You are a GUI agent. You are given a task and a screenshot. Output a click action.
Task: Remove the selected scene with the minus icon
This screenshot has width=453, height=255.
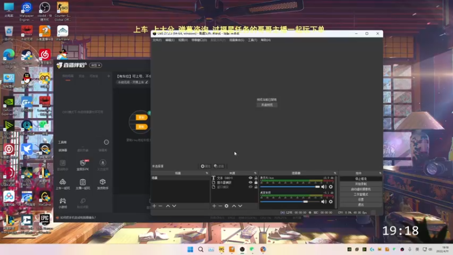coord(161,206)
